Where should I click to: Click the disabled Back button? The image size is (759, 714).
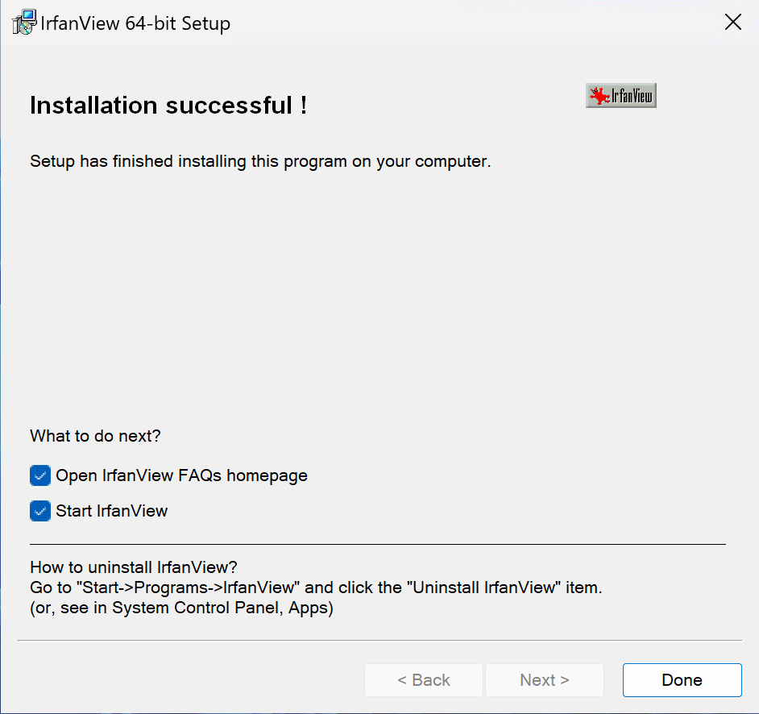tap(424, 680)
